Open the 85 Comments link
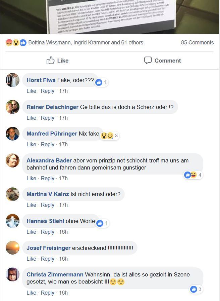 (197, 42)
